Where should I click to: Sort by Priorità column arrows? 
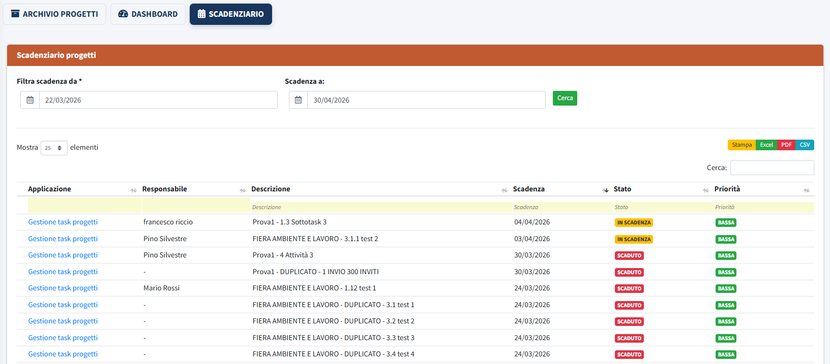pos(806,190)
